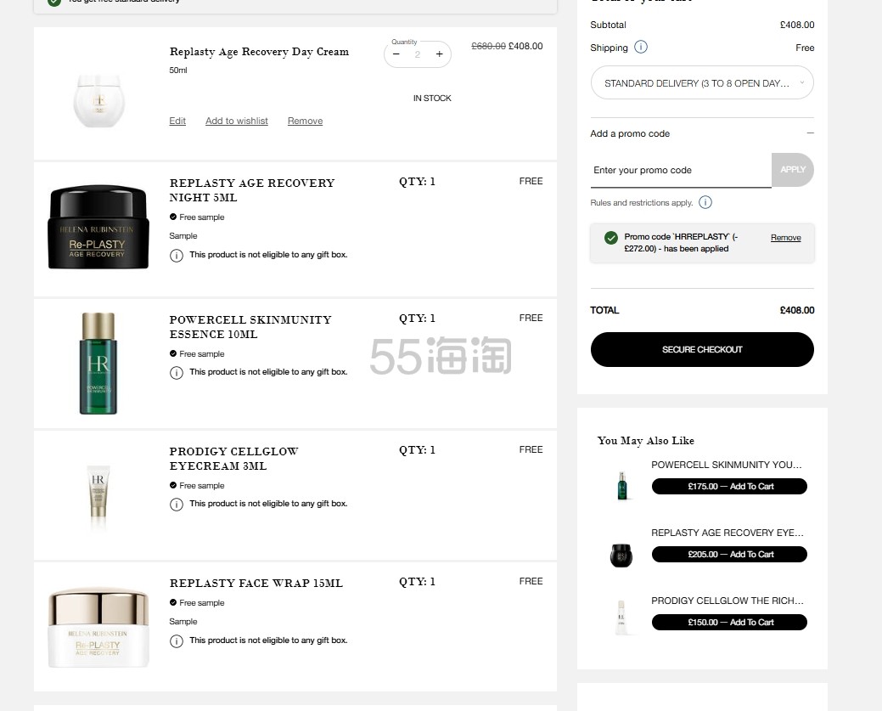Open the Rules and restrictions info icon
The width and height of the screenshot is (882, 711).
pyautogui.click(x=705, y=202)
